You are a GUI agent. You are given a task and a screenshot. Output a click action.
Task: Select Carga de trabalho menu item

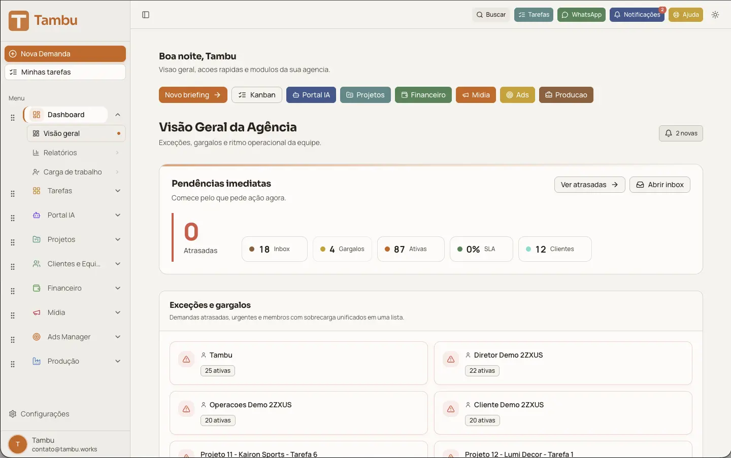[x=73, y=172]
